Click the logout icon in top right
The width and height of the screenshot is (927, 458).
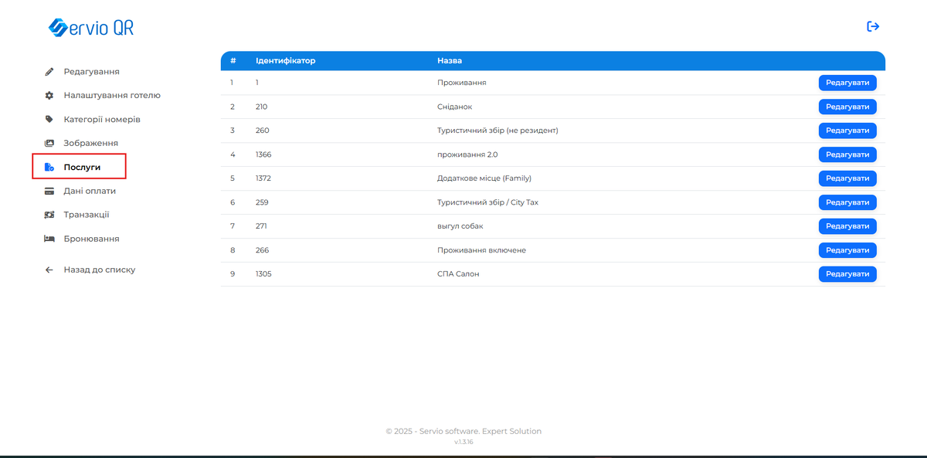click(x=873, y=26)
